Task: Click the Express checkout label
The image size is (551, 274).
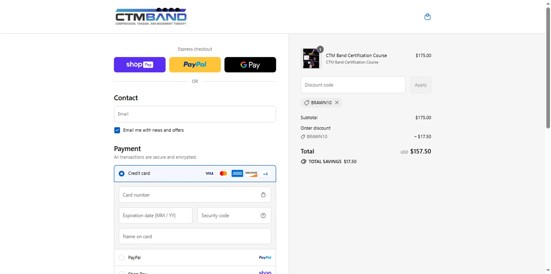Action: pos(195,49)
